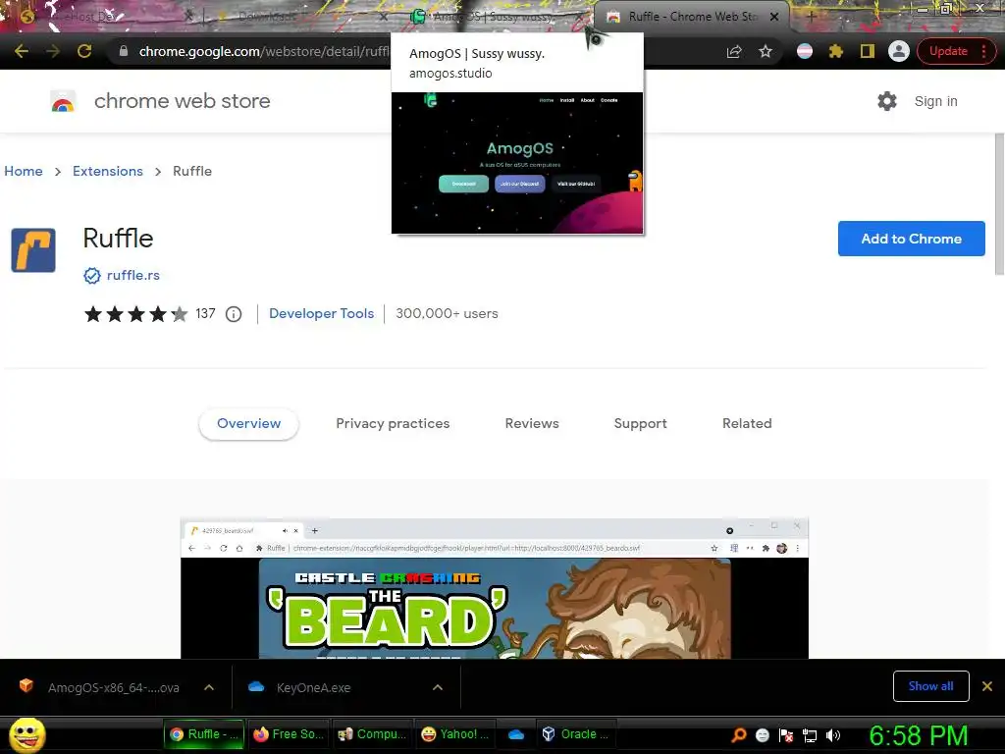Click the 300,000+ users text
This screenshot has height=754, width=1005.
[x=447, y=313]
